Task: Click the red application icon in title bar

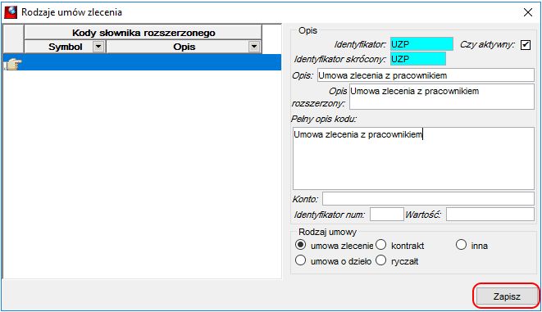Action: pos(11,12)
